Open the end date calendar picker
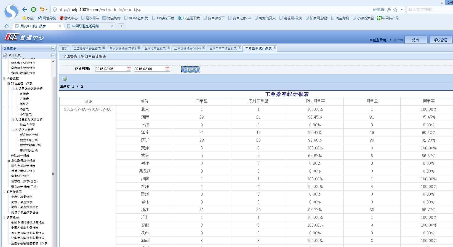 tap(167, 69)
